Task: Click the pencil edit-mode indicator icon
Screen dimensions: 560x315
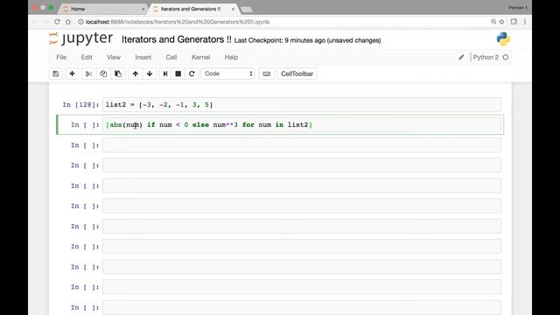Action: [x=461, y=57]
